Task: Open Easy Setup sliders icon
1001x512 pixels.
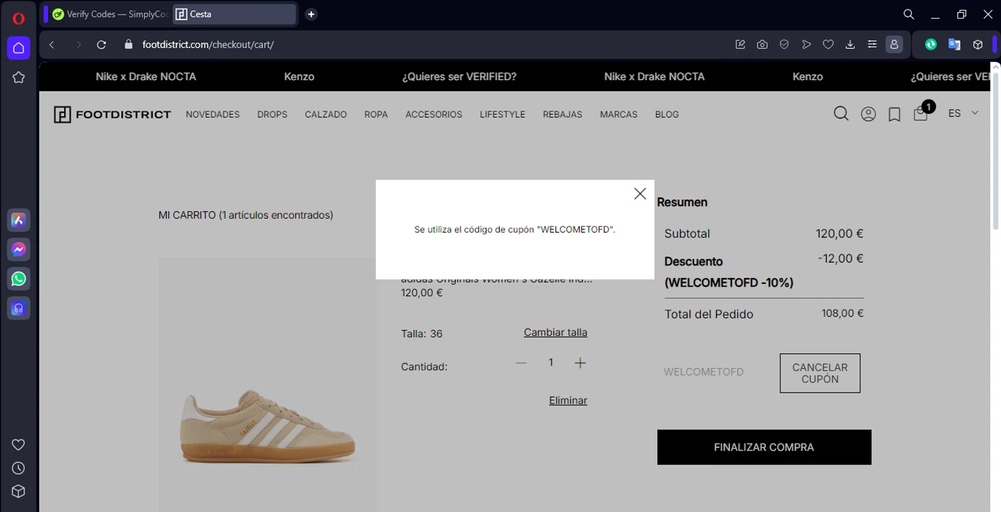Action: click(x=872, y=45)
